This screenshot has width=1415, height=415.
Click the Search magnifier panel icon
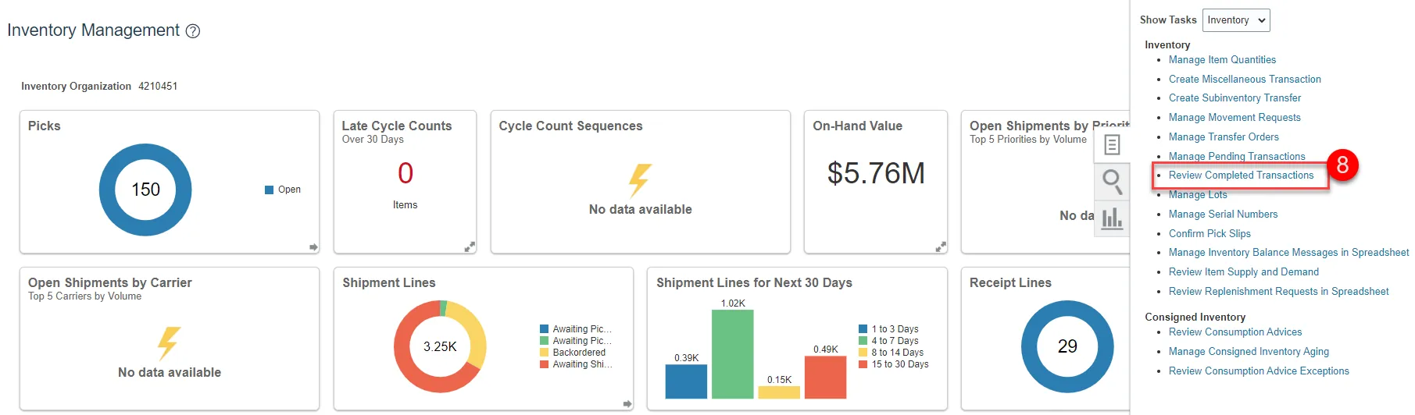click(x=1112, y=181)
